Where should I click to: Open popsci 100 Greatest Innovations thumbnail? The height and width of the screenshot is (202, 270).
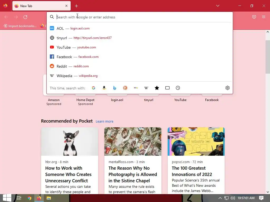(x=196, y=142)
